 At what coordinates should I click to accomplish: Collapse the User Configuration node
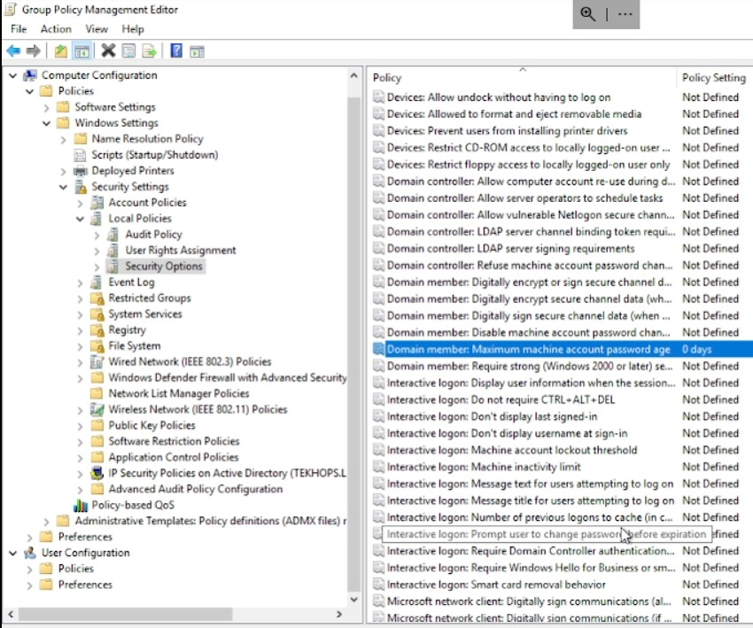tap(13, 553)
